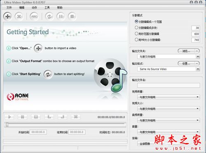Set the start mark with the left bracket icon
Viewport: 206px width, 153px height.
pyautogui.click(x=49, y=117)
